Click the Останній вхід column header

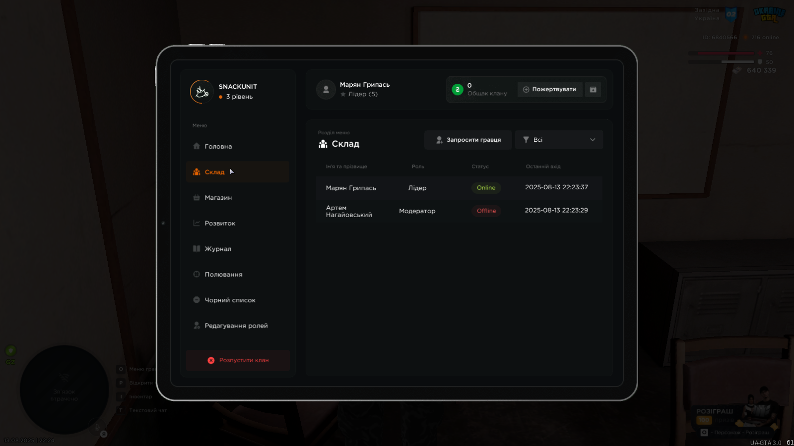click(x=543, y=167)
